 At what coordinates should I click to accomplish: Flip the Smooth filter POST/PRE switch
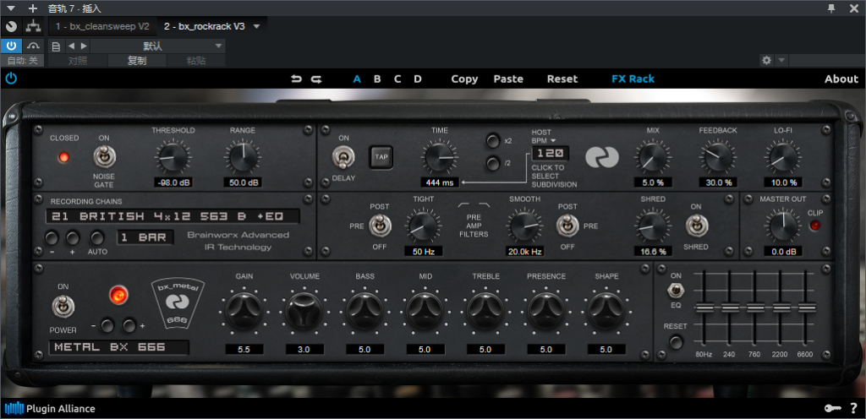coord(567,226)
